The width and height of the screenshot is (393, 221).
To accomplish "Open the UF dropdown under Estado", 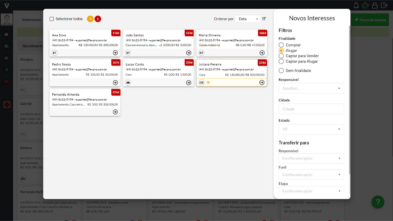I will (311, 129).
